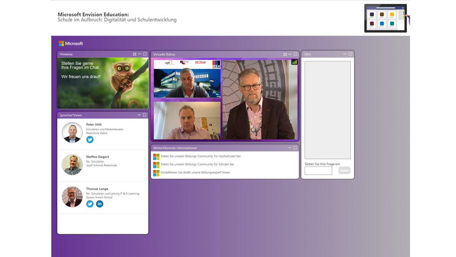
Task: Minimize the Weiterführende Informationen panel
Action: [x=290, y=148]
